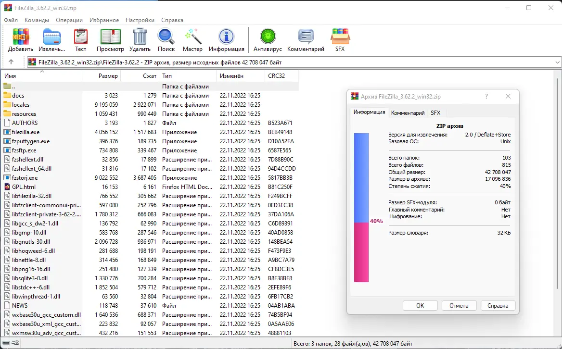This screenshot has height=349, width=562.
Task: Click the OK button in dialog
Action: (420, 306)
